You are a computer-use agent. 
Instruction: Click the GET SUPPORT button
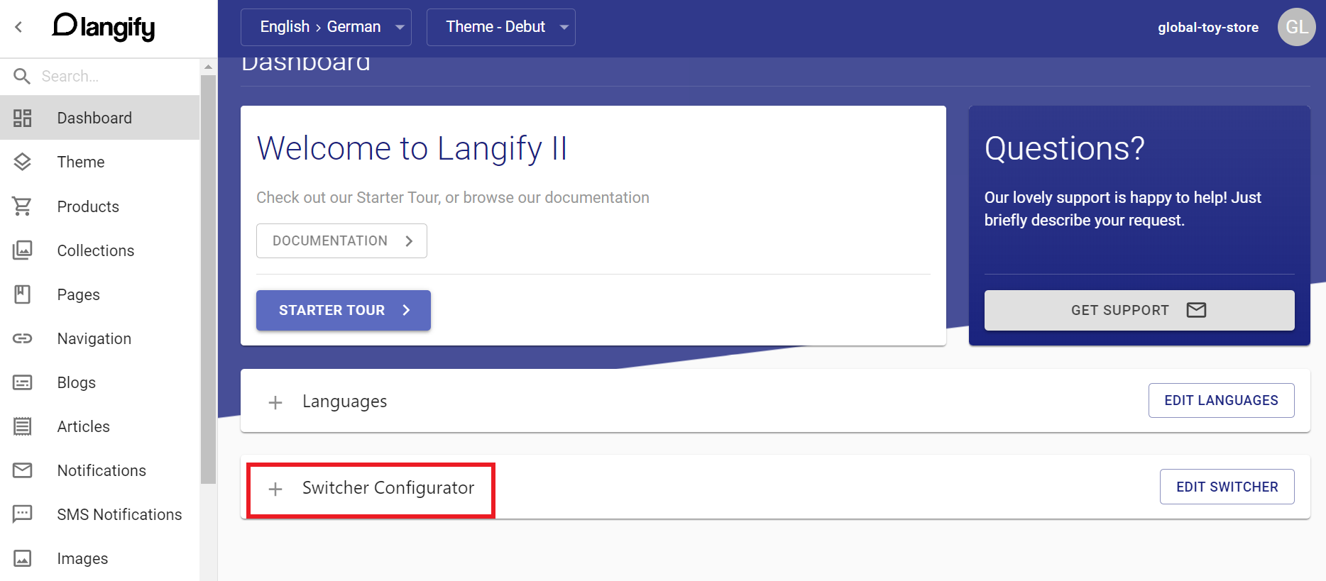coord(1139,310)
